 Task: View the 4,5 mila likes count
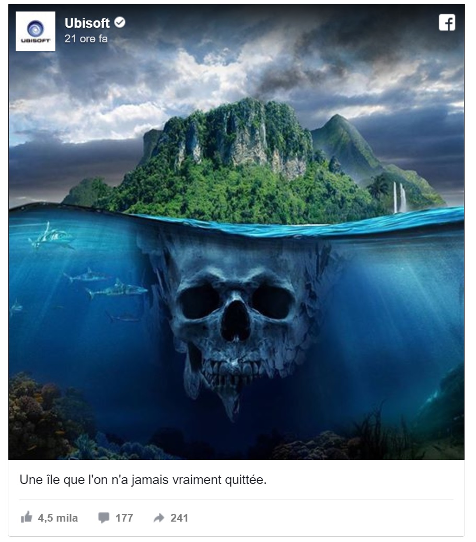click(x=57, y=518)
